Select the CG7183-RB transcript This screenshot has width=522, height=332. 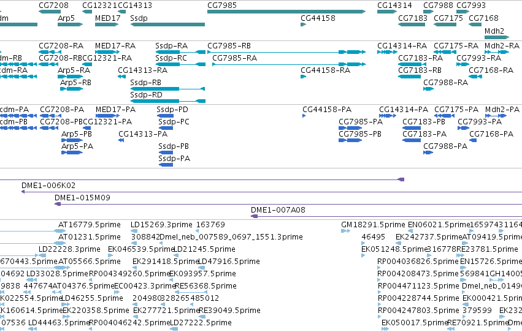[410, 77]
